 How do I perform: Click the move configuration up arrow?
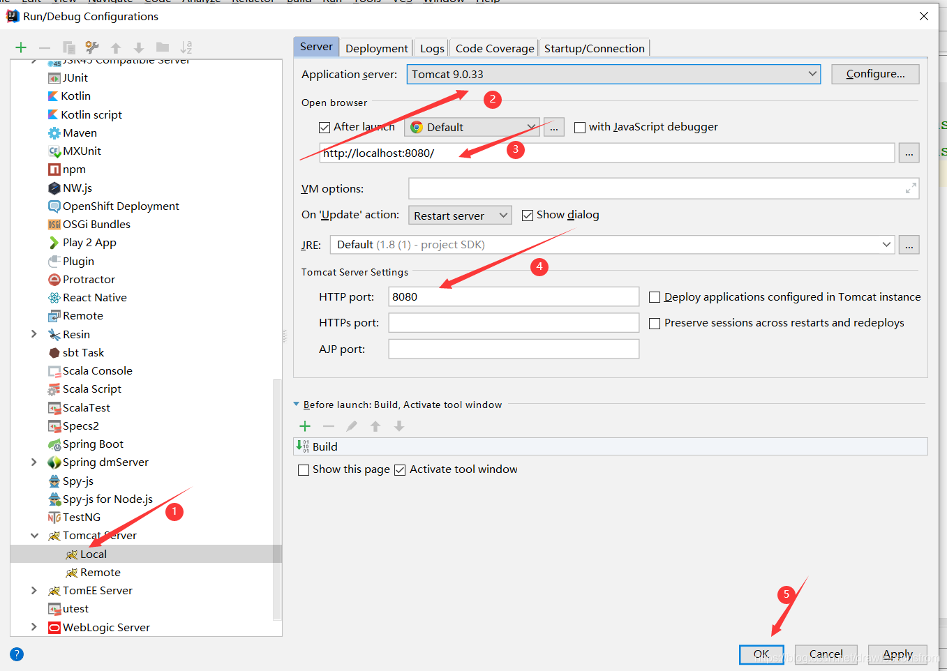click(116, 47)
